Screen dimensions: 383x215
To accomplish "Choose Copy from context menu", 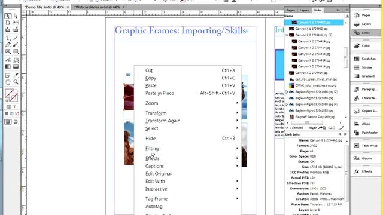I will tap(187, 78).
